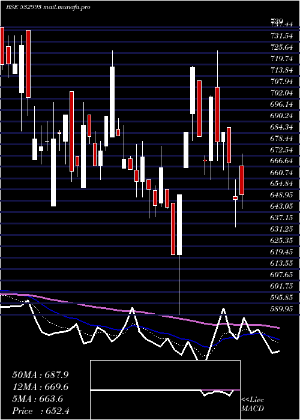Click the 696.14 price axis label
This screenshot has width=300, height=420.
[x=281, y=104]
